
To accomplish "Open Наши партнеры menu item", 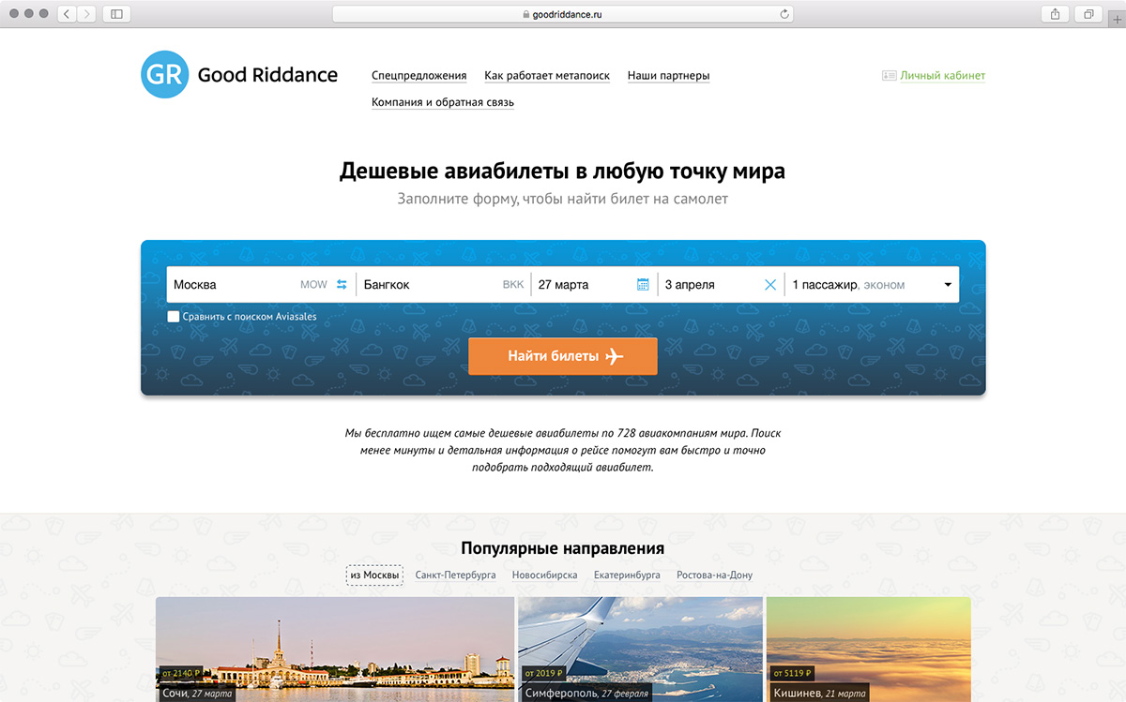I will (668, 76).
